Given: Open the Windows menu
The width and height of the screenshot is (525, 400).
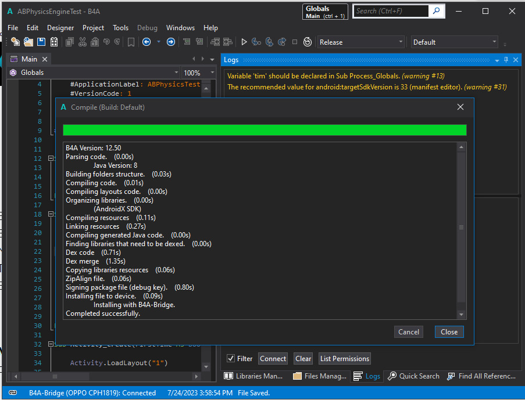Looking at the screenshot, I should 180,28.
